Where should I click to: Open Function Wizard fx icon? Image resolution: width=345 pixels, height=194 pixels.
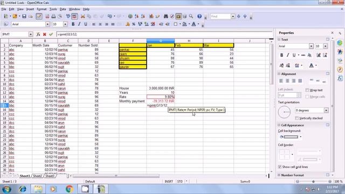point(38,34)
